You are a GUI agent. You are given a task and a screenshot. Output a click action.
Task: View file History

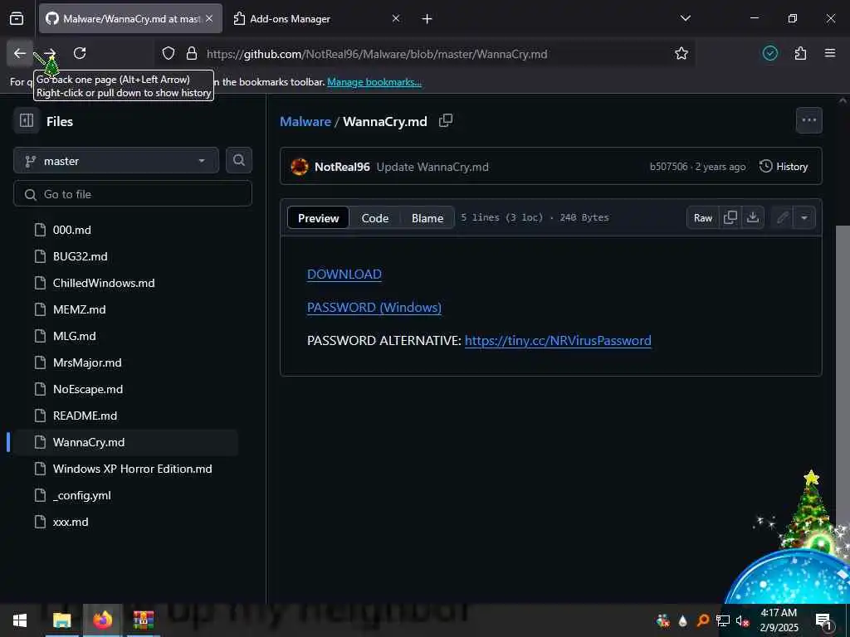784,166
